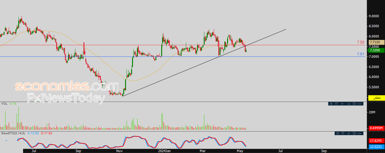Select the VOL indicator label
The height and width of the screenshot is (153, 385).
4,103
